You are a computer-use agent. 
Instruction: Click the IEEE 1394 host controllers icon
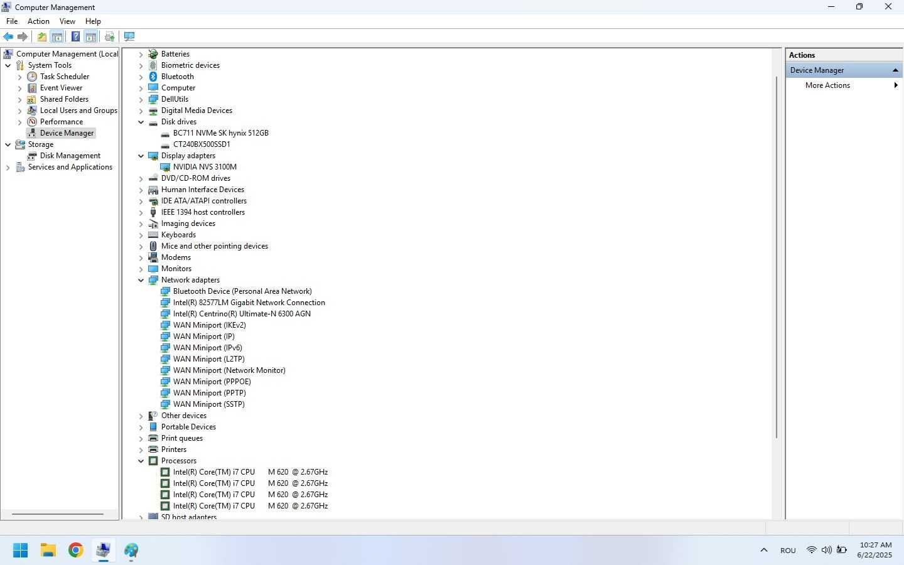pyautogui.click(x=153, y=212)
